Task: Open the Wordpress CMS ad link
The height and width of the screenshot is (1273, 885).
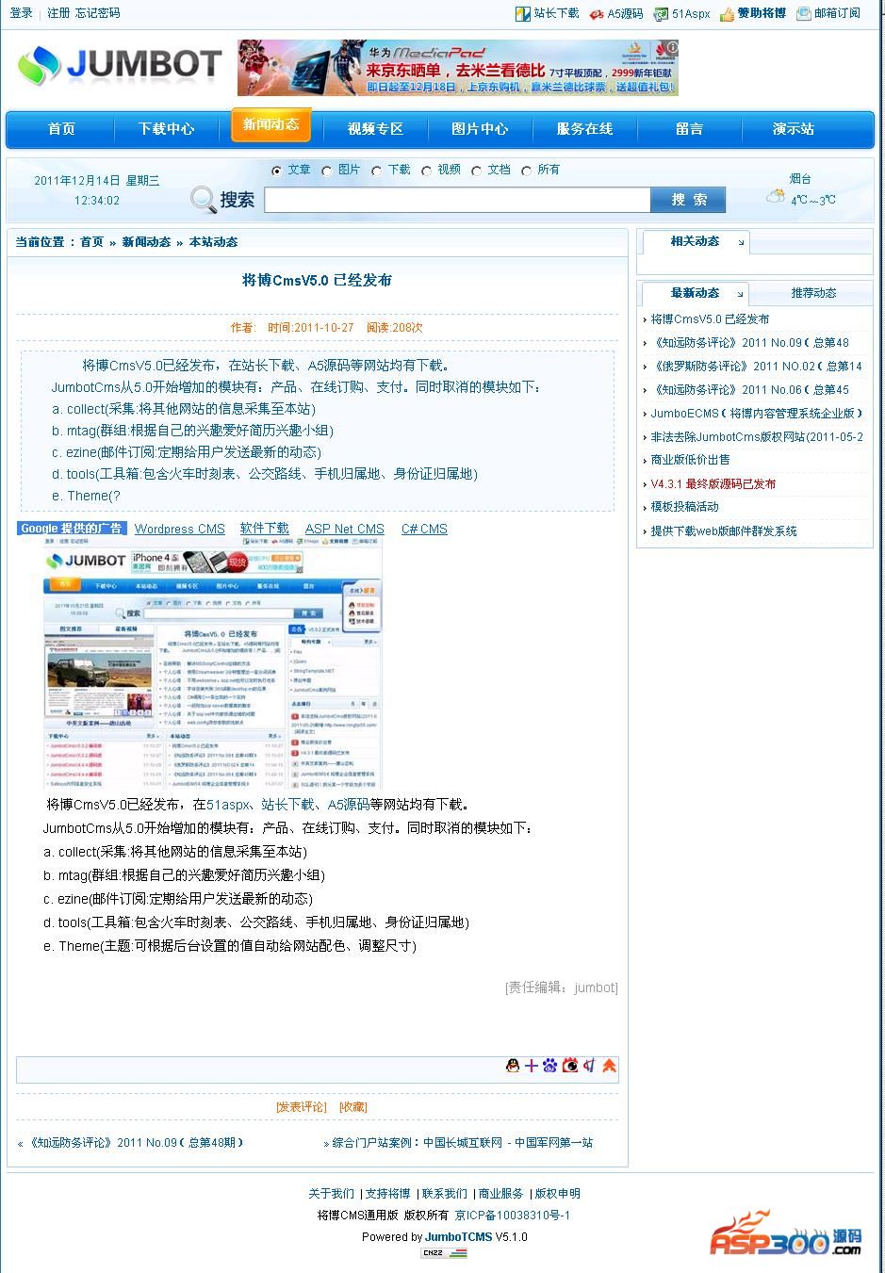Action: tap(180, 530)
